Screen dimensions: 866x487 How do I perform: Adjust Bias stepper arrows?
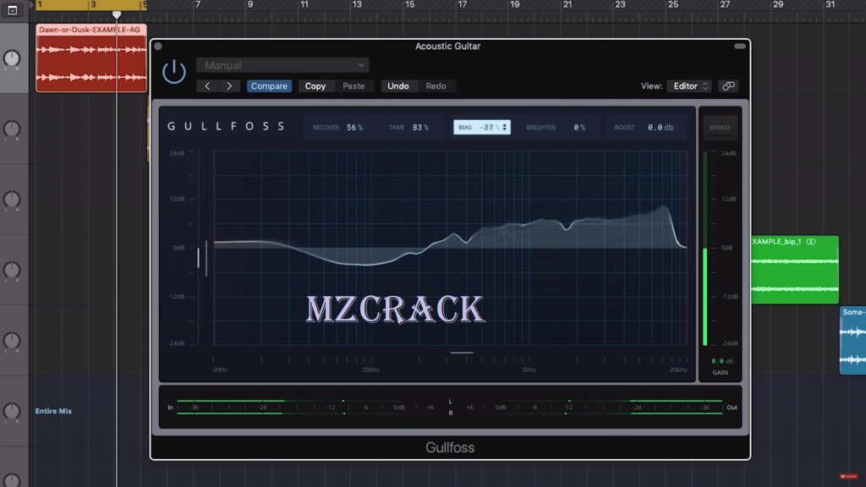(504, 128)
